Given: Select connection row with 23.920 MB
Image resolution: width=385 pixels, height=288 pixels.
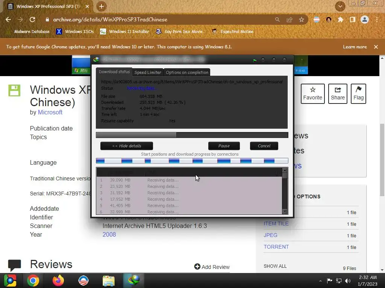Looking at the screenshot, I should coord(189,186).
